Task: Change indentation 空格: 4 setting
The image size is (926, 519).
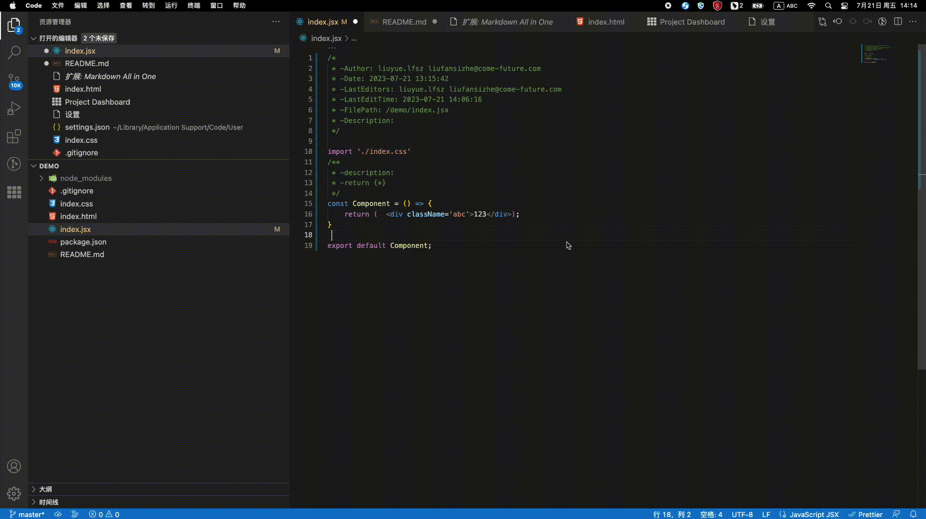Action: pos(711,514)
